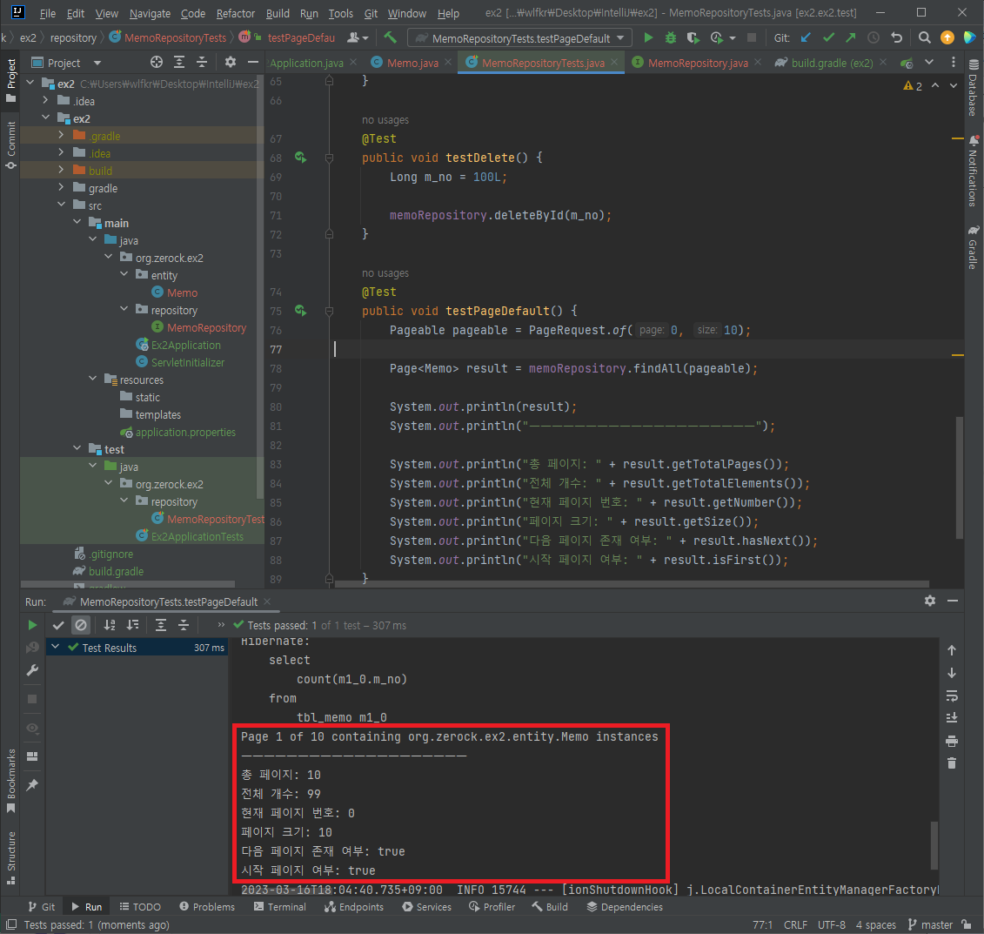
Task: Open the Gradle tool window
Action: 973,247
